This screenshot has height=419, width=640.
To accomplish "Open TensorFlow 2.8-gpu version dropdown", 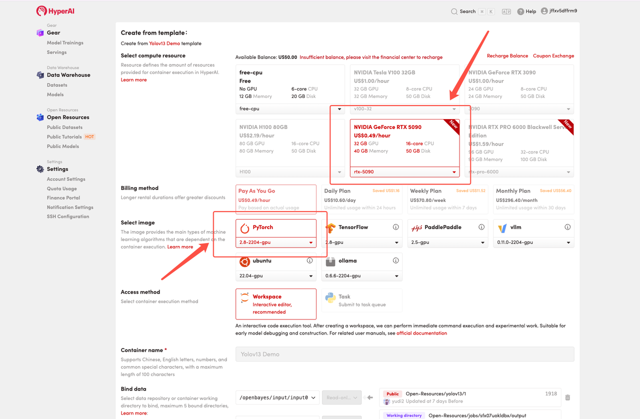I will tap(362, 242).
